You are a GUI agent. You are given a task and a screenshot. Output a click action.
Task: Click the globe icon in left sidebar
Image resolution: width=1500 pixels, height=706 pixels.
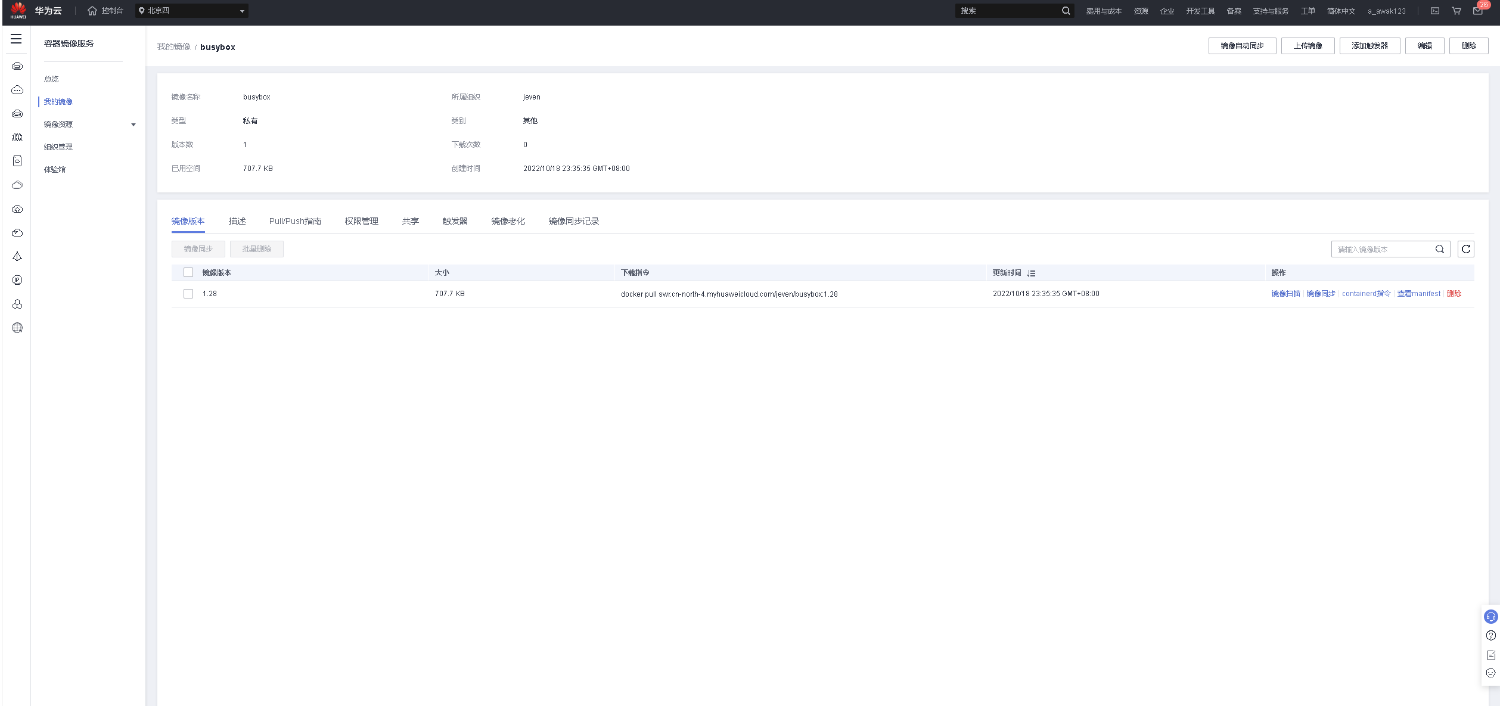pos(17,328)
